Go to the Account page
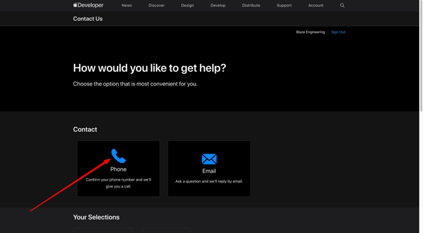 [x=316, y=6]
